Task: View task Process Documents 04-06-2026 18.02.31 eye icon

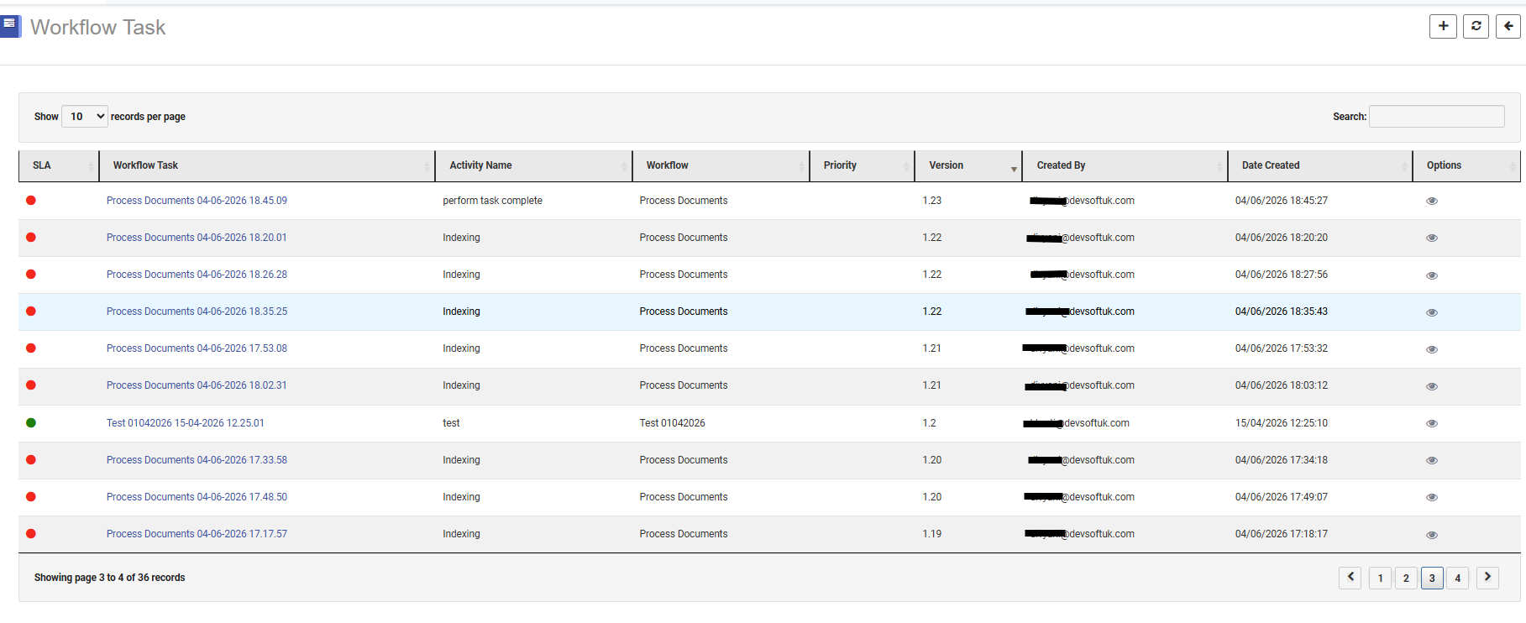Action: coord(1432,386)
